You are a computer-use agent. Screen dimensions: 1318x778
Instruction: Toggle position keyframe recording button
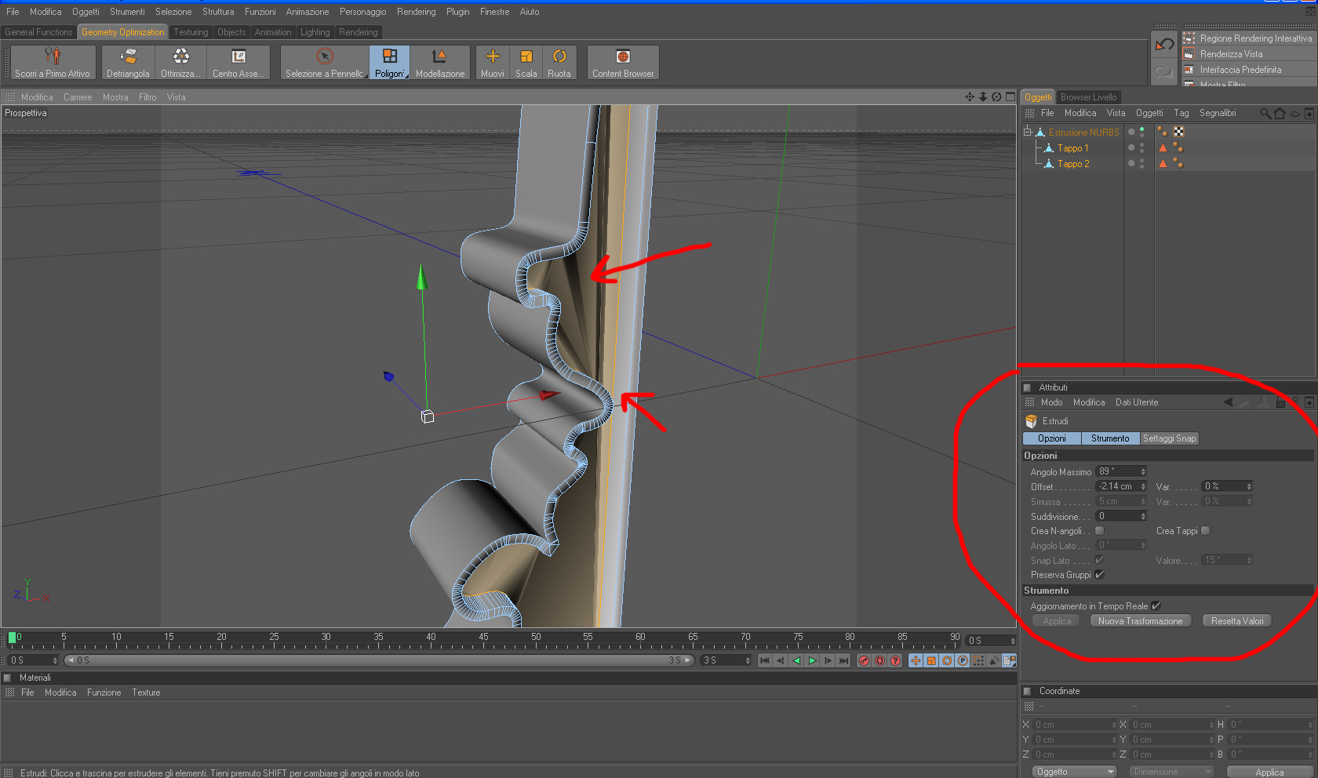pyautogui.click(x=916, y=660)
